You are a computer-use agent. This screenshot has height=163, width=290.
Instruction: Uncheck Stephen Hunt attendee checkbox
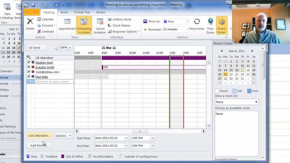[x=29, y=62]
